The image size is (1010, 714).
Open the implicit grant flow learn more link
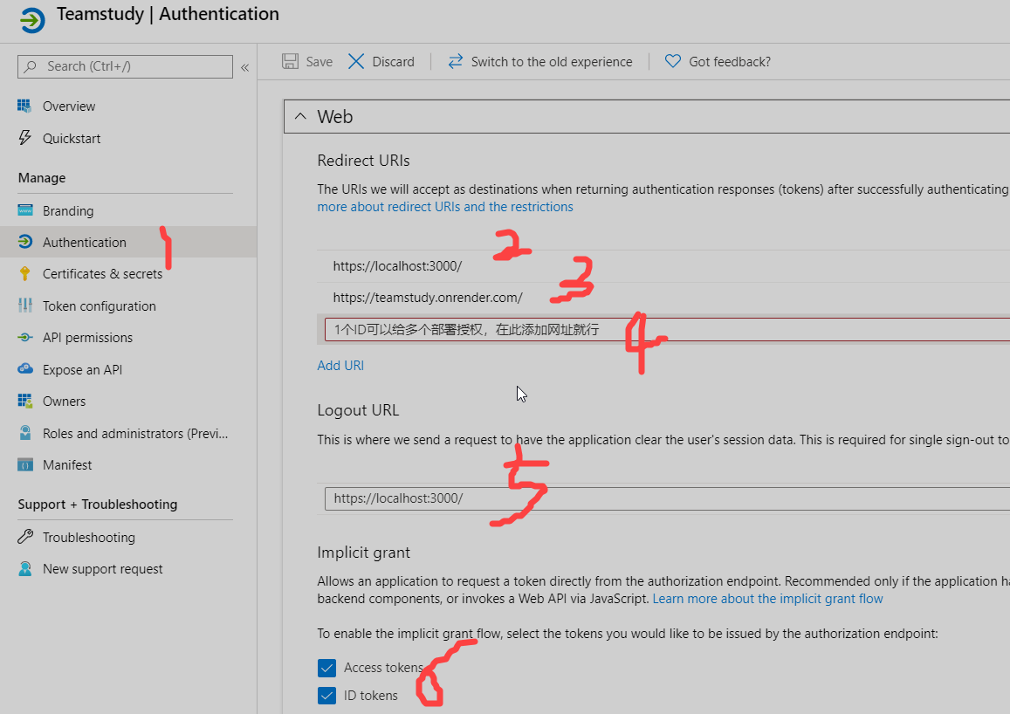[x=767, y=599]
